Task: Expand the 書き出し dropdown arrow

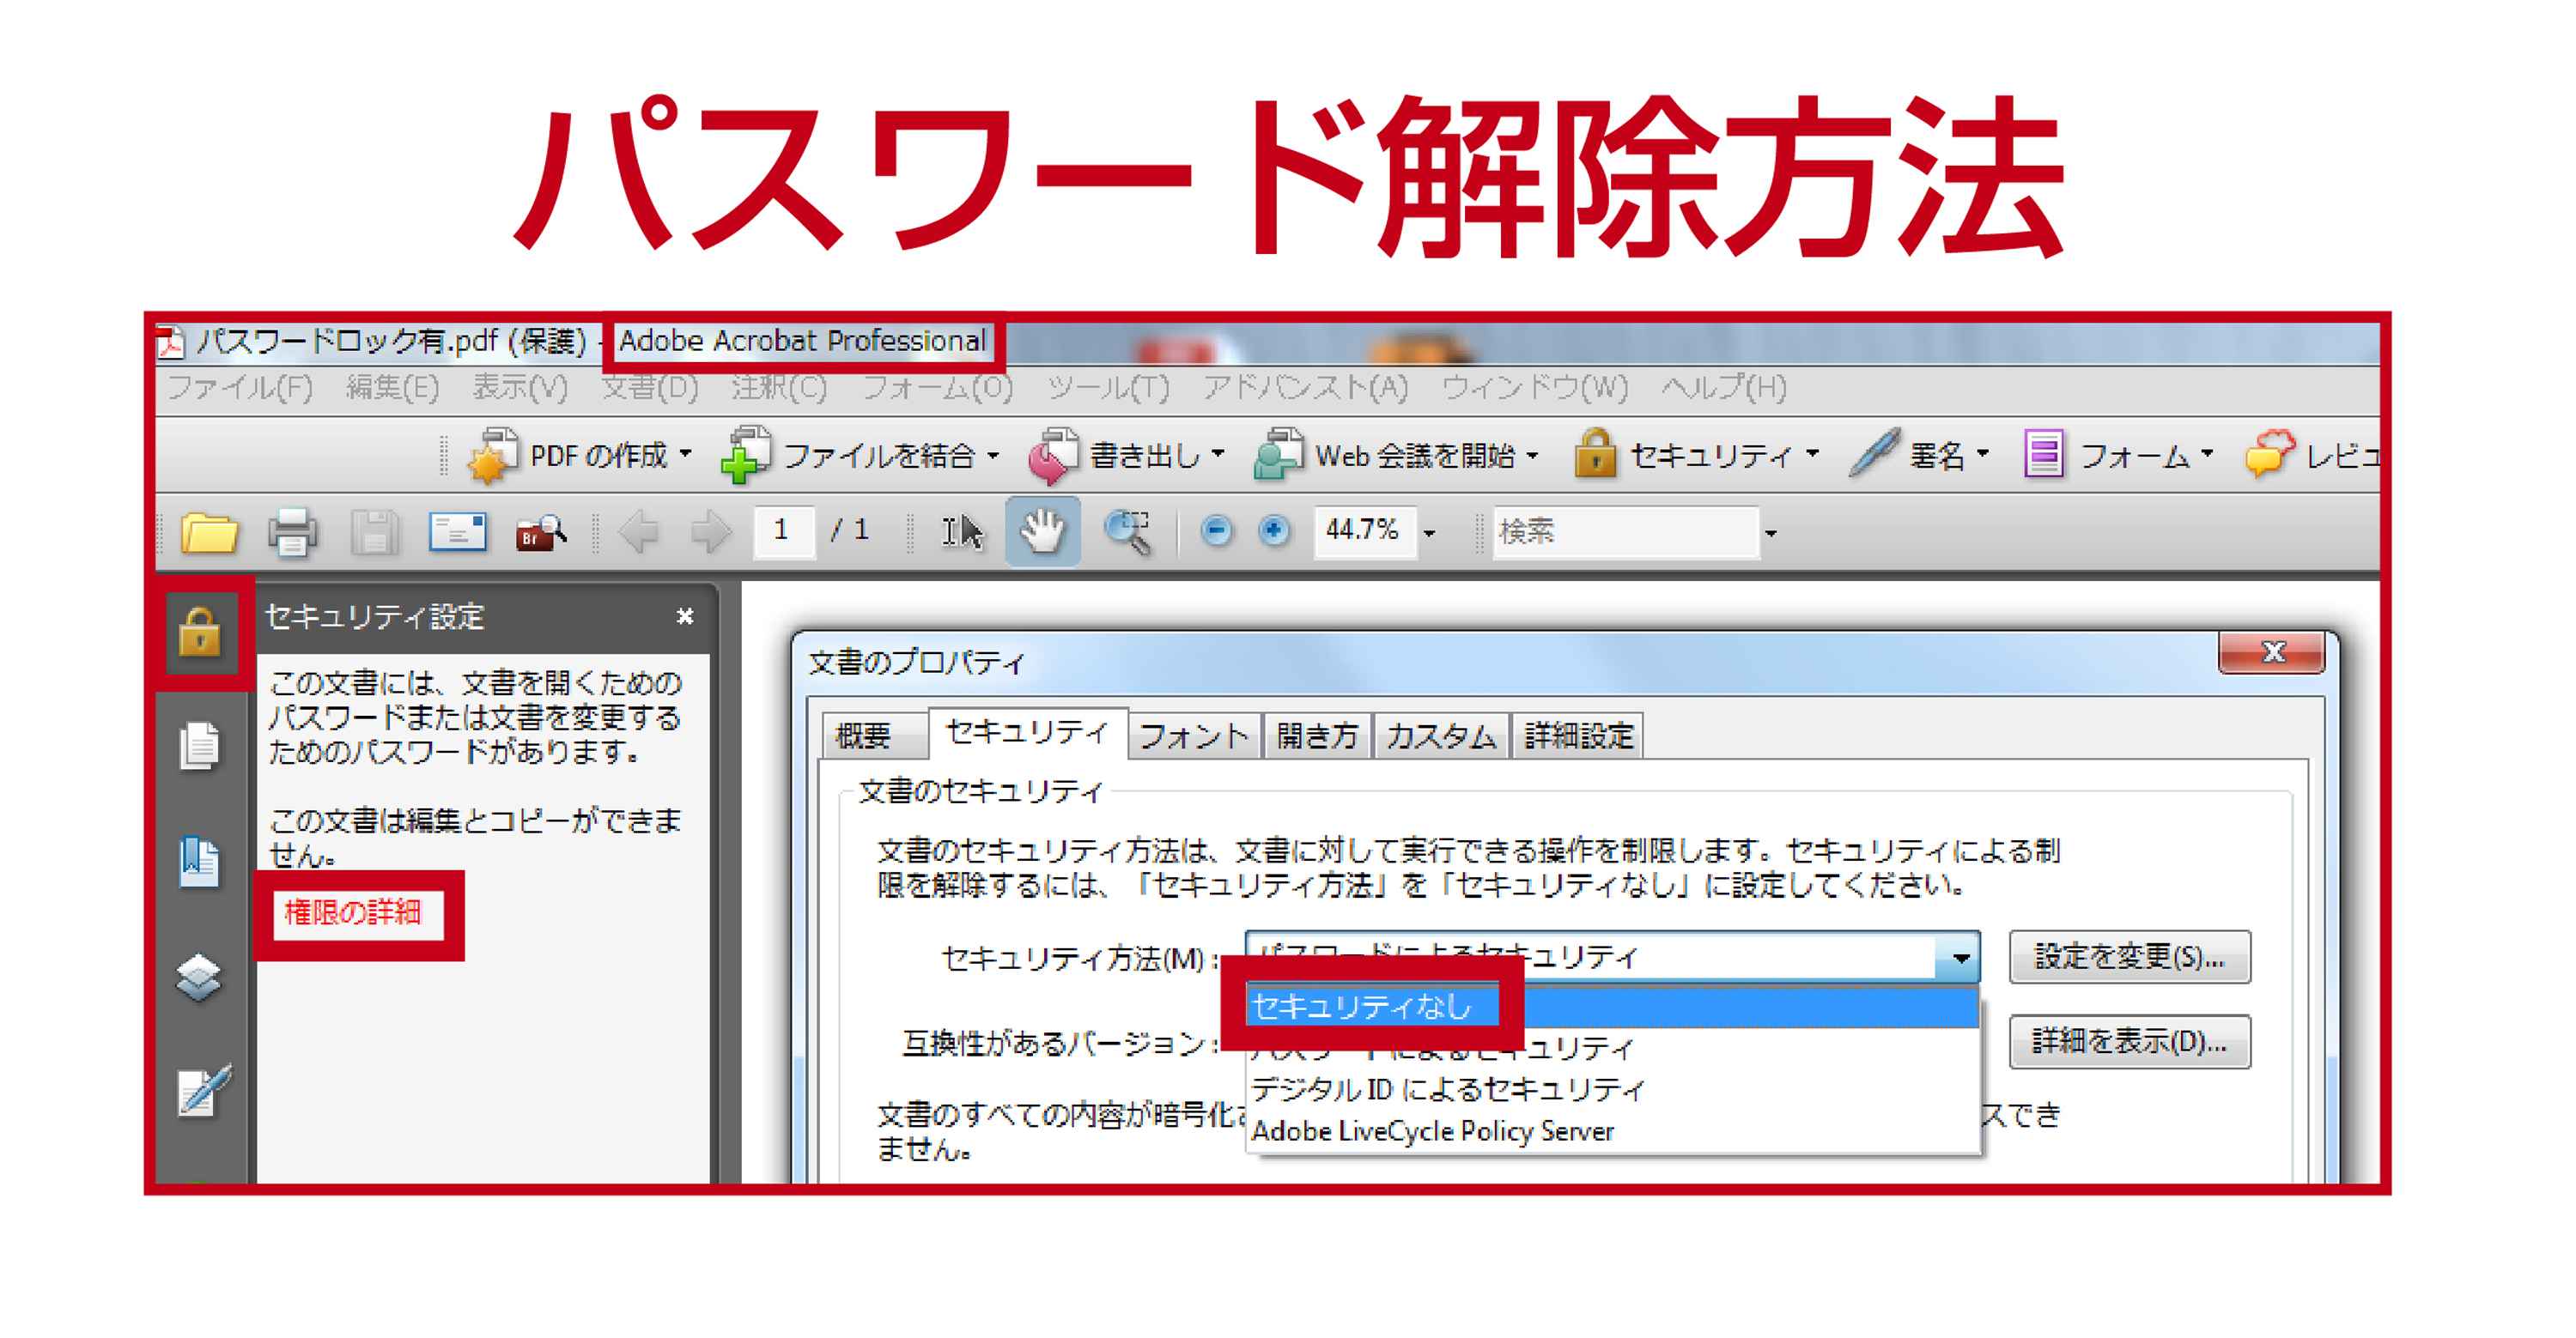Action: coord(1218,455)
